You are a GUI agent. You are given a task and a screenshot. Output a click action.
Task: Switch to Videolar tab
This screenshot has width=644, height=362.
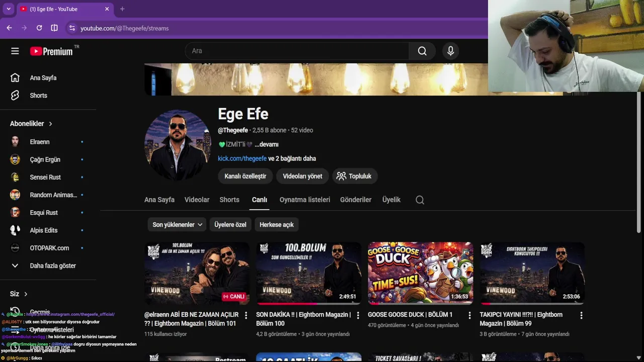[x=197, y=200]
